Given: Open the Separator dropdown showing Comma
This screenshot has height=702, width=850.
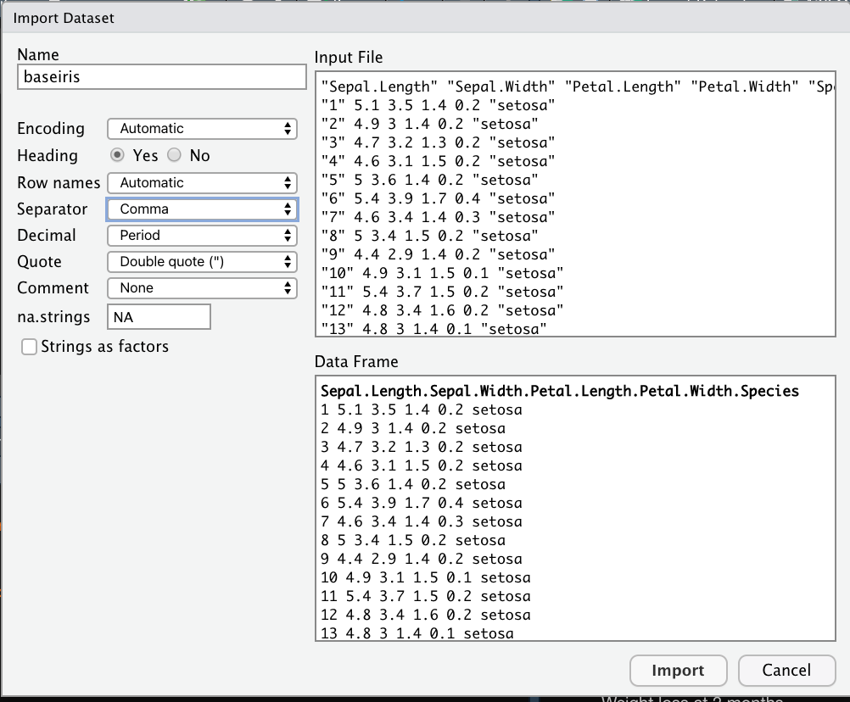Looking at the screenshot, I should tap(202, 209).
